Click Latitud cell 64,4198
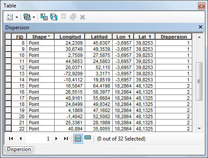Image resolution: width=208 pixels, height=158 pixels. [x=99, y=86]
